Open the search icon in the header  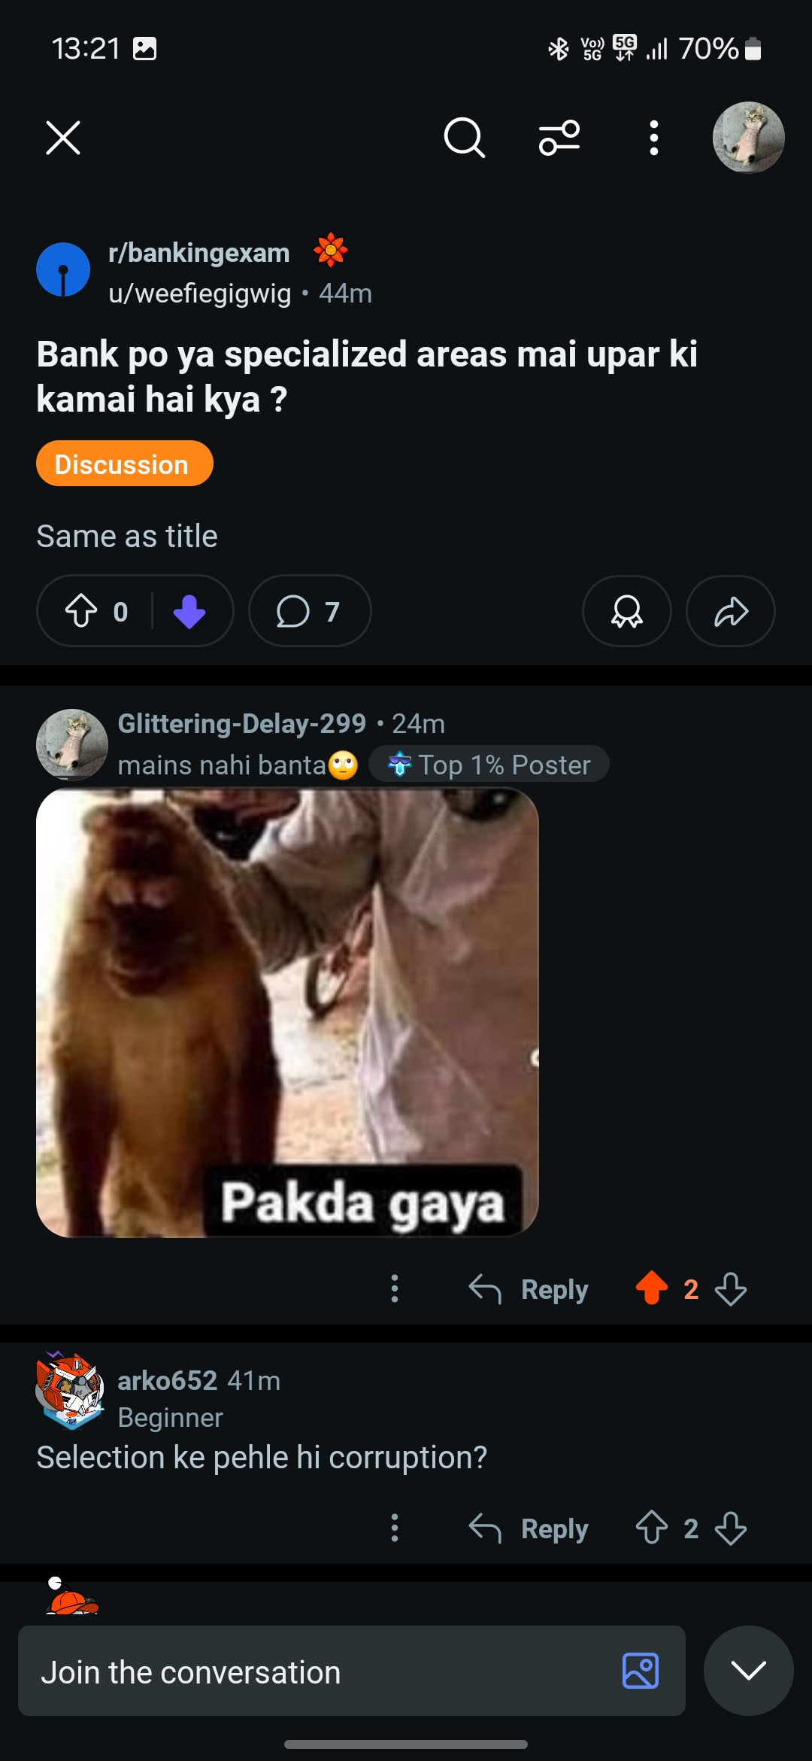464,138
